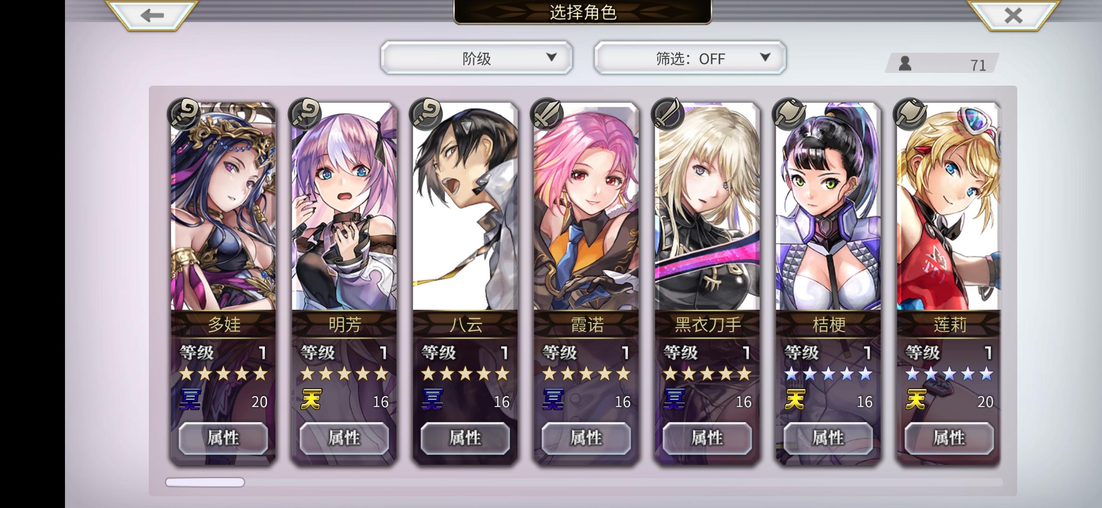Close the character selection screen

(1013, 15)
